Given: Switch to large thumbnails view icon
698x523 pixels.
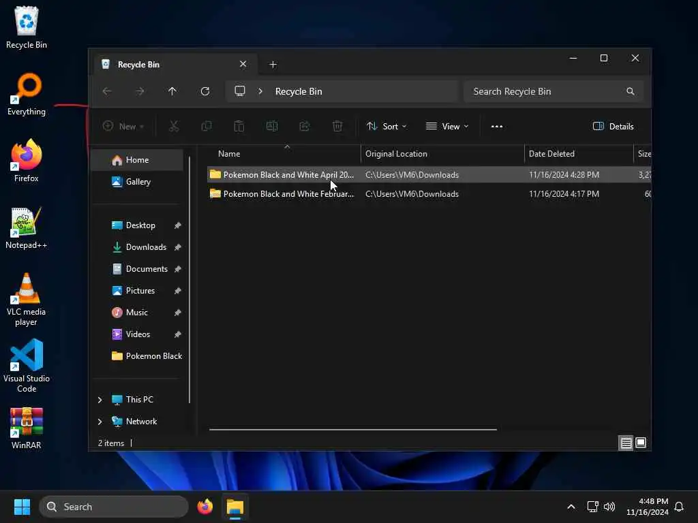Looking at the screenshot, I should point(641,443).
